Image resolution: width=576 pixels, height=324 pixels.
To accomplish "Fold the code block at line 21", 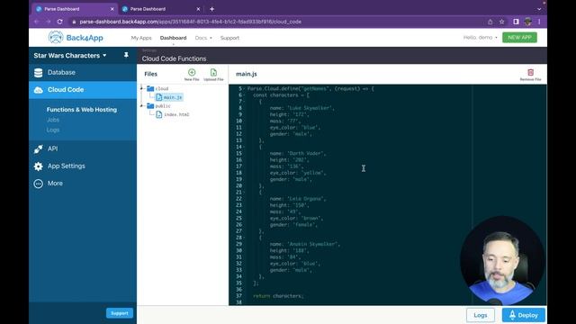I will click(x=244, y=192).
